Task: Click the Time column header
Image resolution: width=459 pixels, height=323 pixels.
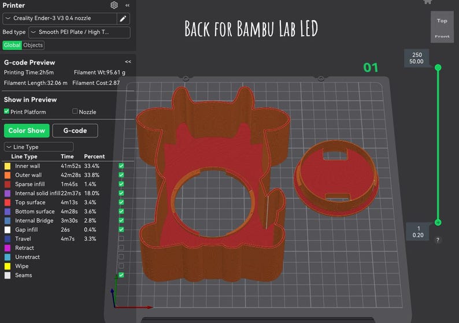Action: tap(67, 157)
